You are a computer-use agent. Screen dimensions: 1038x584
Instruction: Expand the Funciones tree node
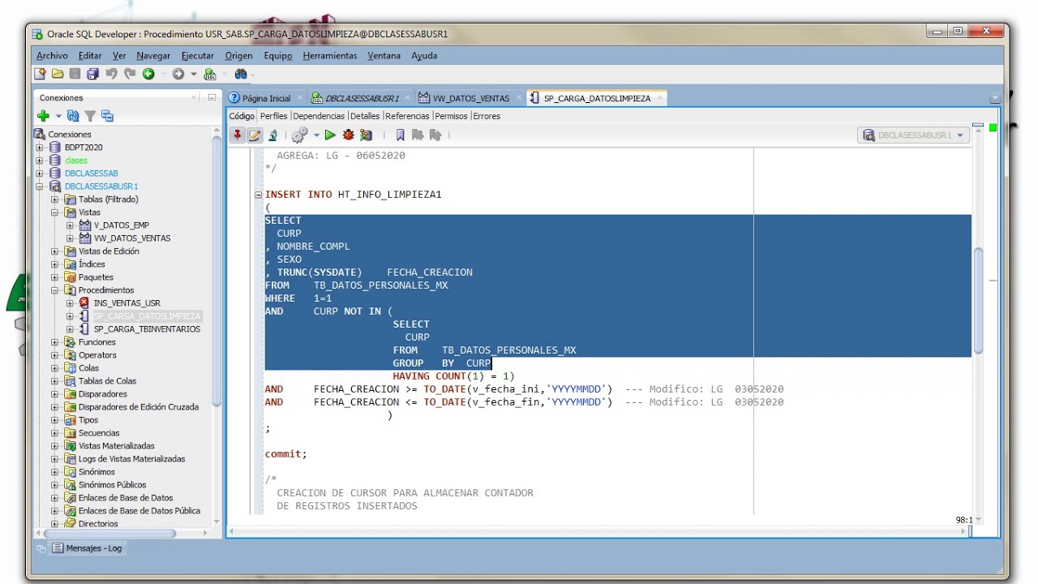coord(54,342)
